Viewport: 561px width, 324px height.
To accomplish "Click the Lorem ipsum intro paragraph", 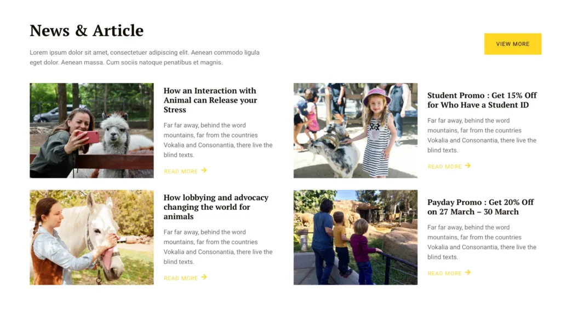I will (145, 57).
